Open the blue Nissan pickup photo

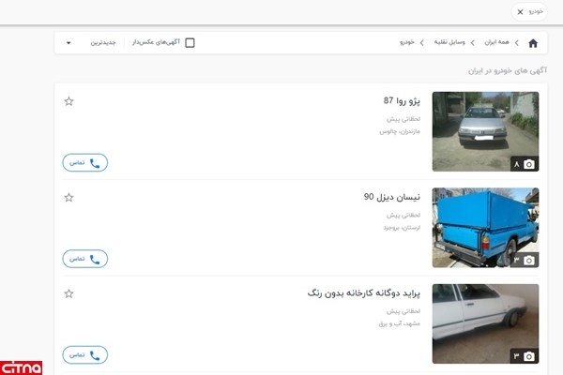(485, 228)
